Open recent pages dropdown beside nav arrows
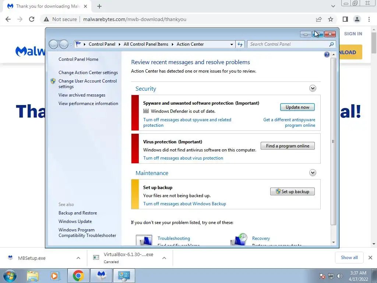Image resolution: width=377 pixels, height=283 pixels. point(71,45)
